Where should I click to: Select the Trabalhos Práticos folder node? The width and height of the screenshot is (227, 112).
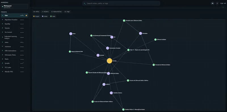111,93
